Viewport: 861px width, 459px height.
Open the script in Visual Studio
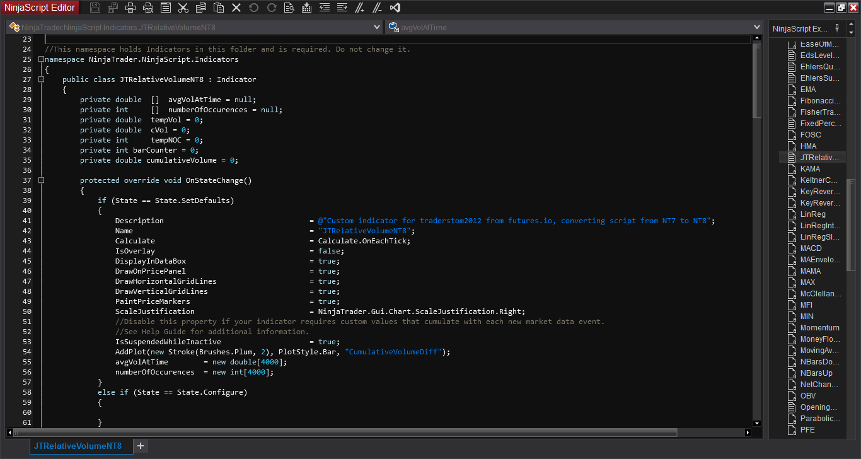coord(395,8)
